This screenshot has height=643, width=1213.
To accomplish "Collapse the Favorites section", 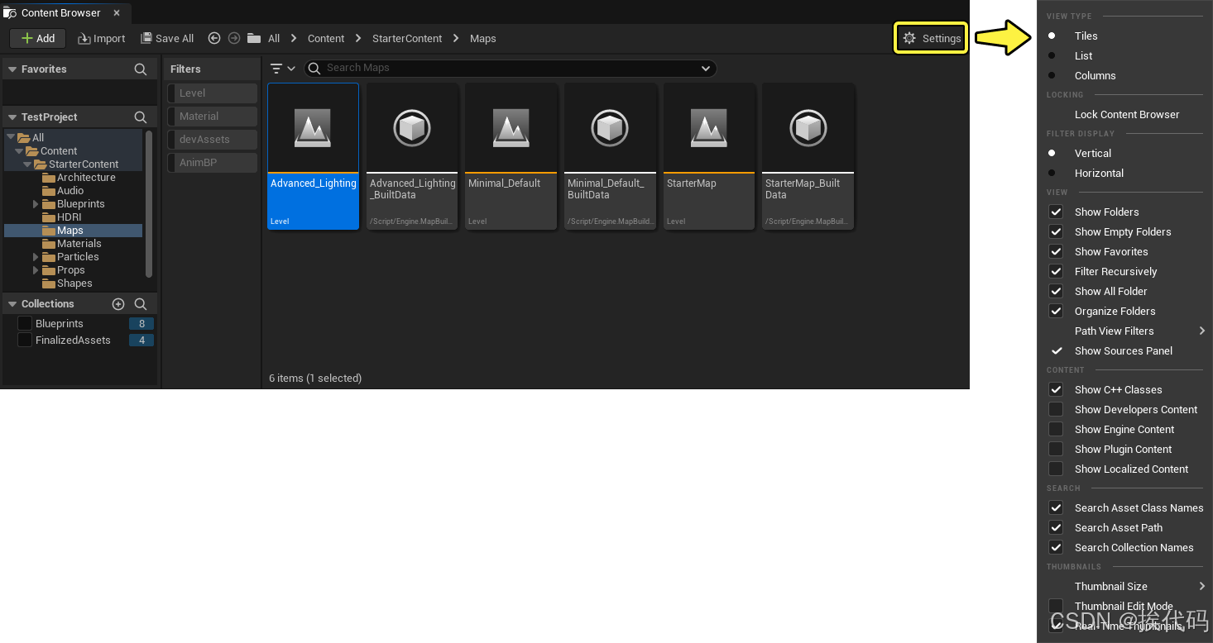I will (x=12, y=69).
